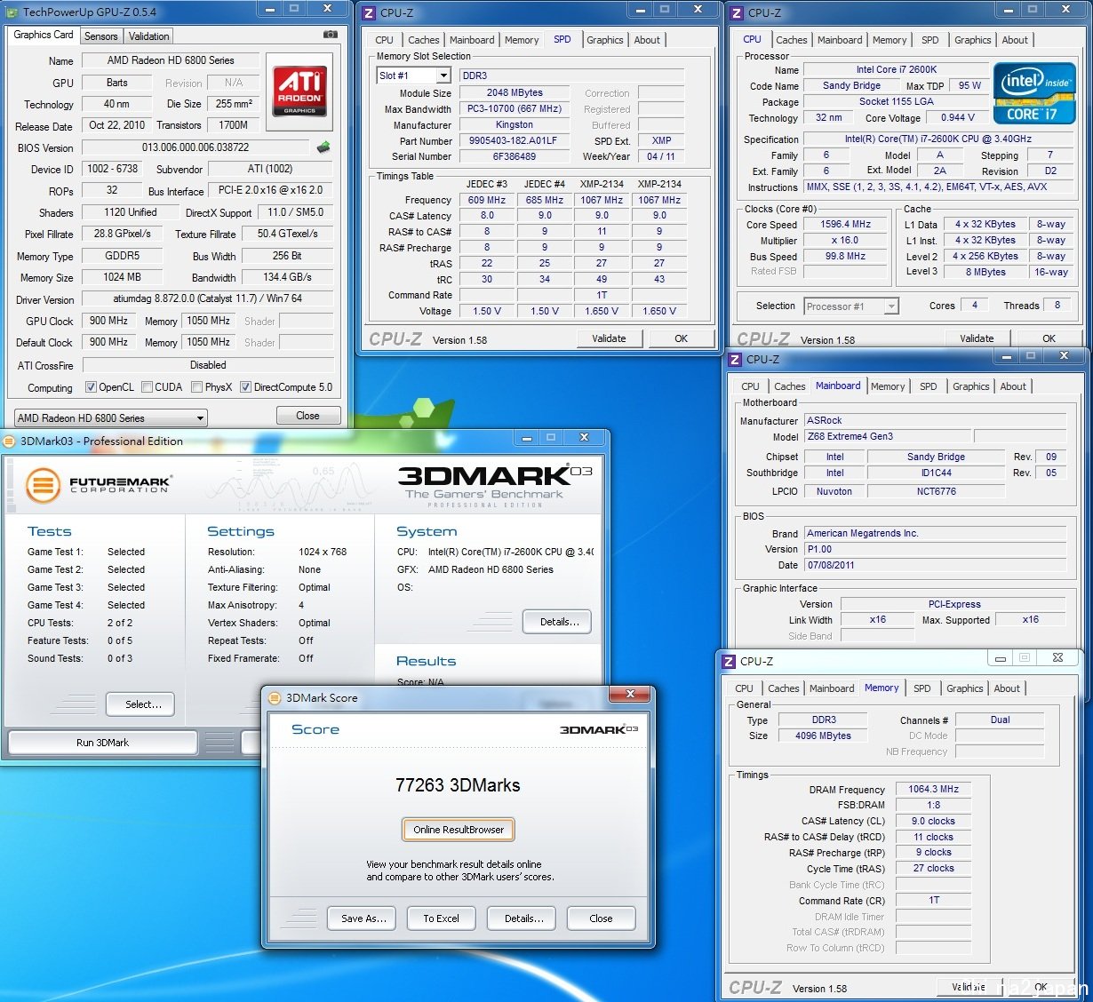Click the Core Speed value 1596.4 MHz
This screenshot has height=1002, width=1093.
coord(846,225)
